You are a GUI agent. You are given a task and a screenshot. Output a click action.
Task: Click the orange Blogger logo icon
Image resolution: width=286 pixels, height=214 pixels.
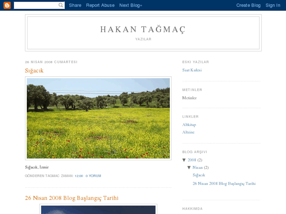7,5
